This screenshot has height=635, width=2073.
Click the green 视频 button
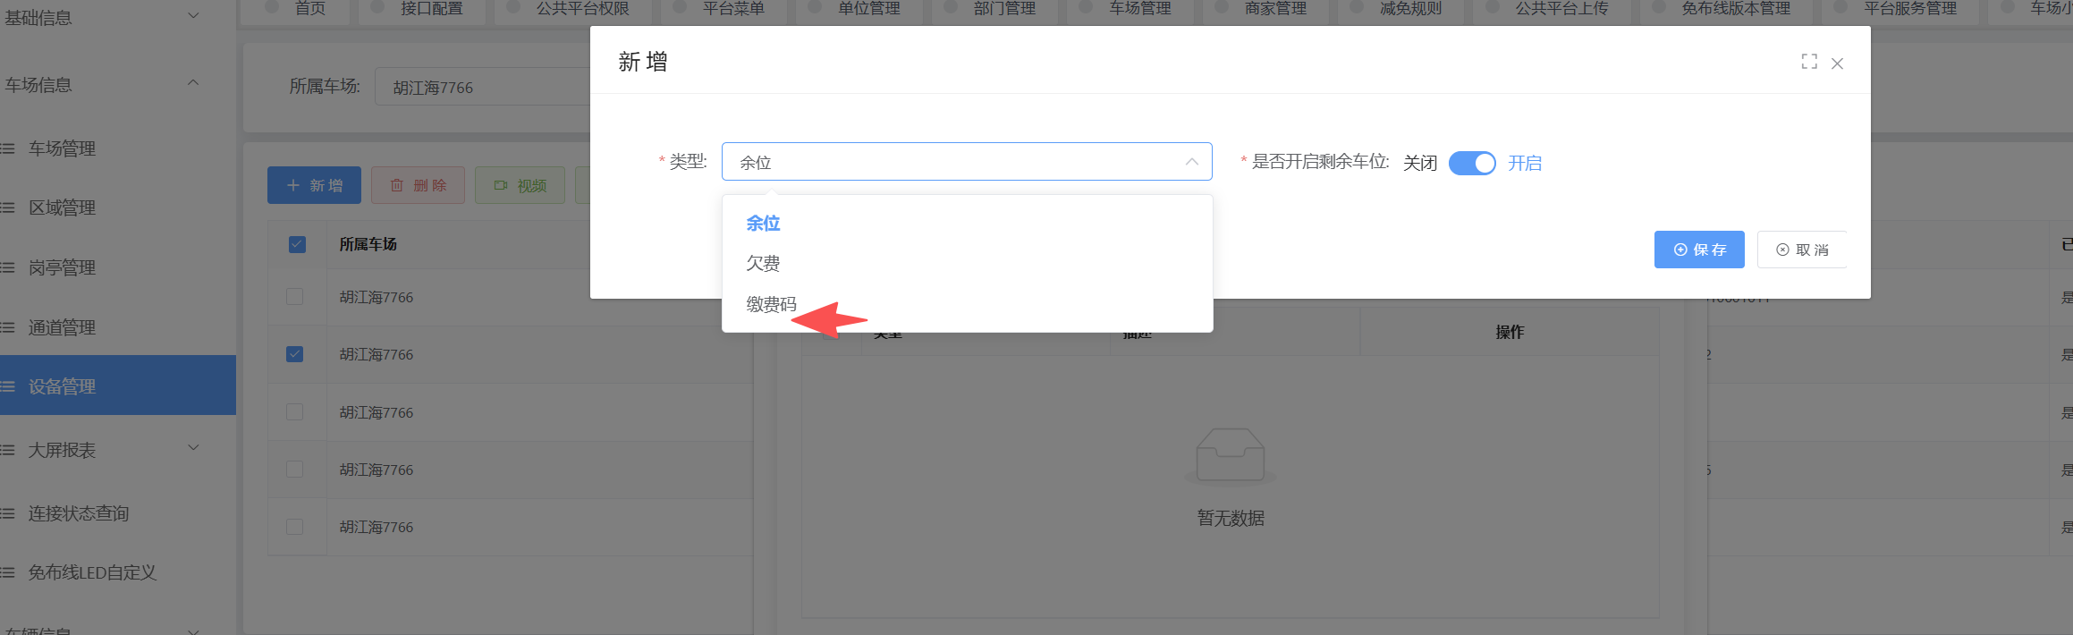click(x=520, y=185)
